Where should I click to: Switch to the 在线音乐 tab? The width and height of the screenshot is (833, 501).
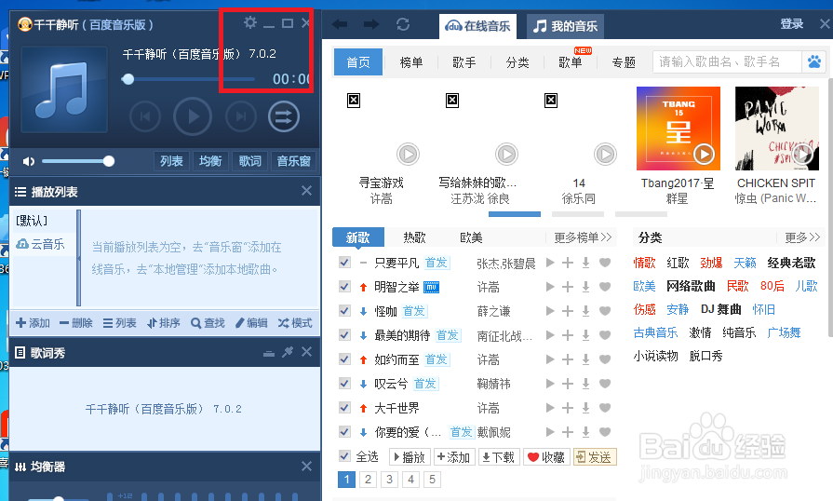(477, 26)
